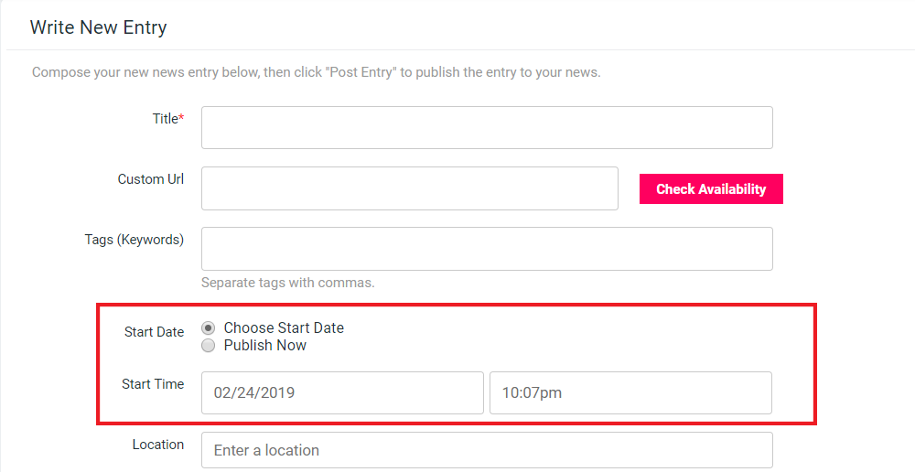Click the "Compose your new news entry" instructions
Screen dimensions: 915x472
click(x=316, y=72)
